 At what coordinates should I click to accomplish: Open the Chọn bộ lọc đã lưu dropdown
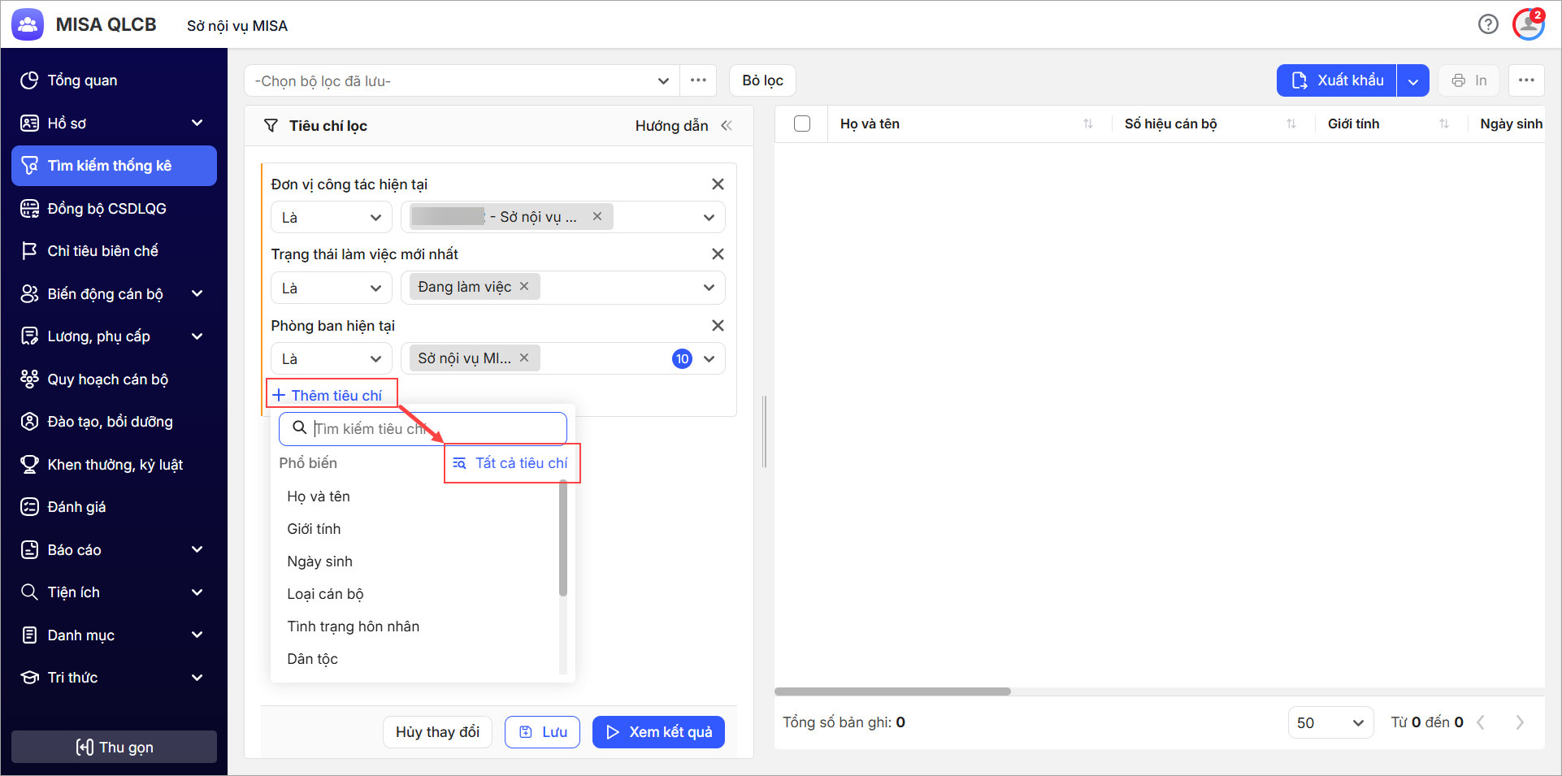coord(462,81)
